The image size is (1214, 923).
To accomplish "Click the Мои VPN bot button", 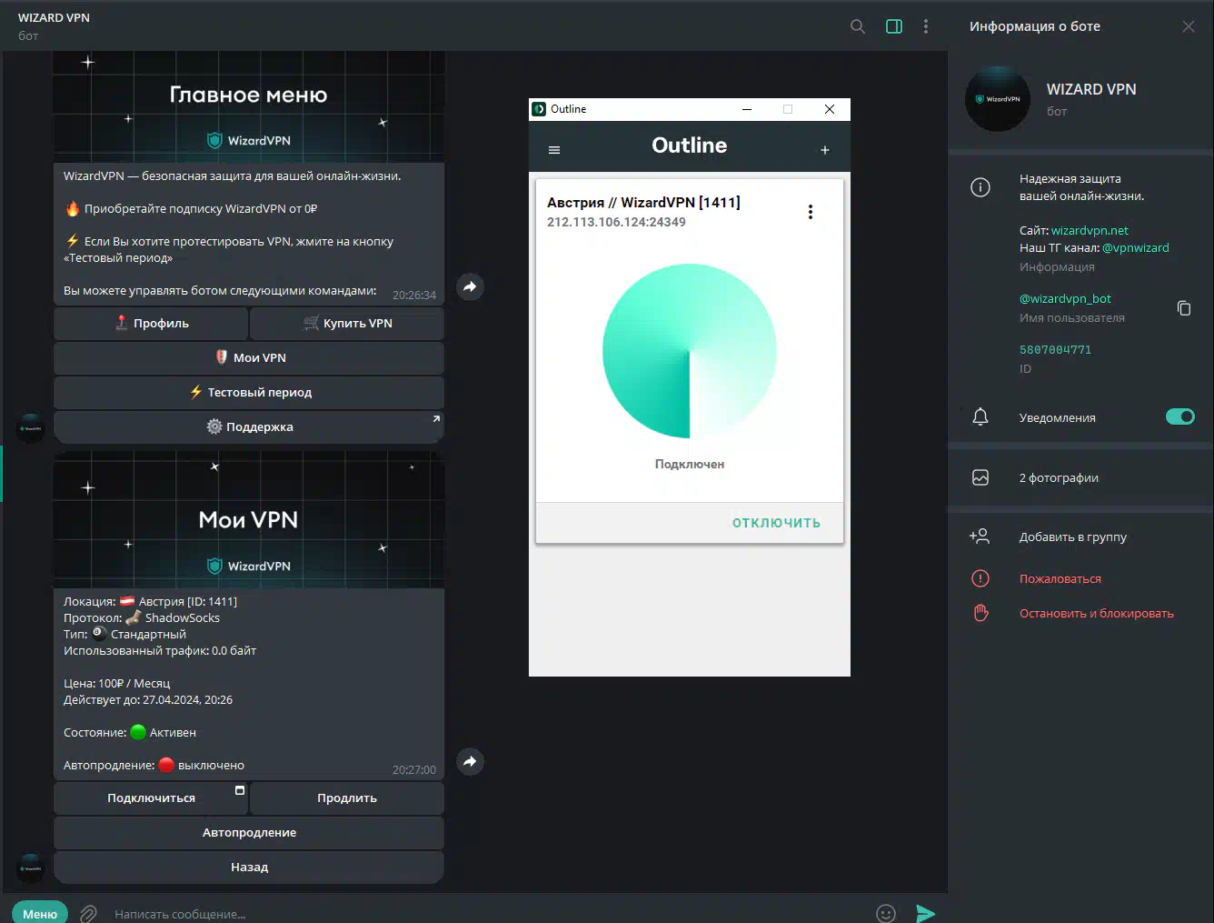I will coord(249,357).
